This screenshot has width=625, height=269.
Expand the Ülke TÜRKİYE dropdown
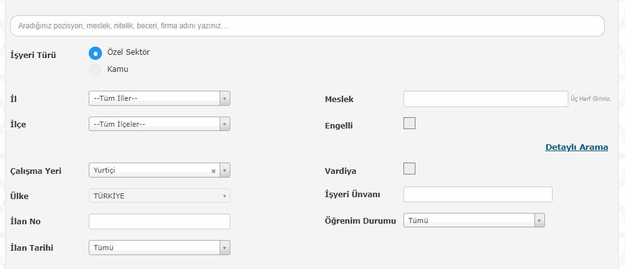pyautogui.click(x=159, y=195)
